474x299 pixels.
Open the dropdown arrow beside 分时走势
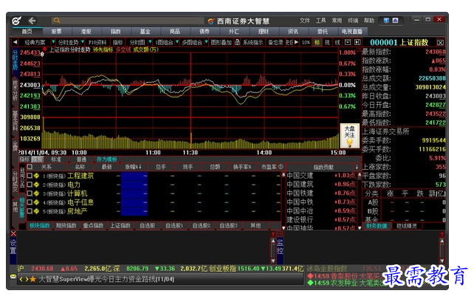pos(82,42)
